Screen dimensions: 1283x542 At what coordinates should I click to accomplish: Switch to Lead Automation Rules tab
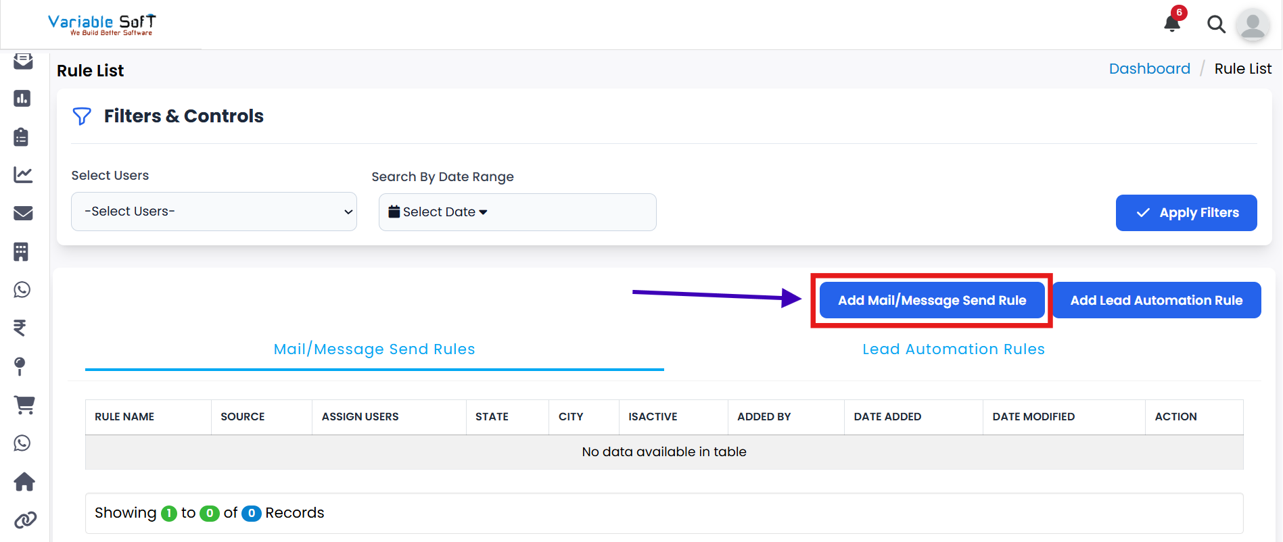pos(954,349)
